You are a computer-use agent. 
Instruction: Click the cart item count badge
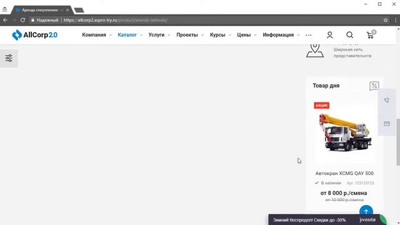(x=374, y=32)
